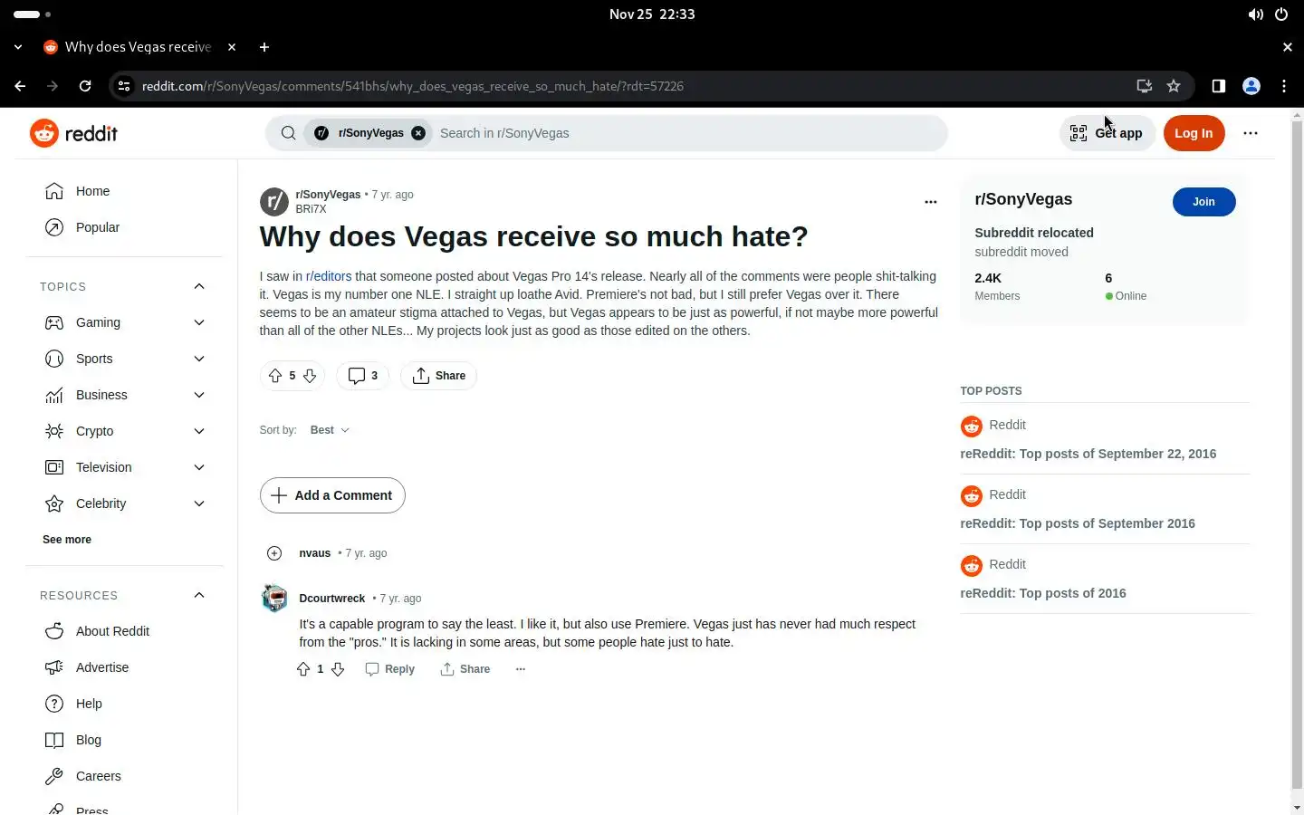Collapse the Resources section
This screenshot has width=1304, height=815.
(x=199, y=595)
